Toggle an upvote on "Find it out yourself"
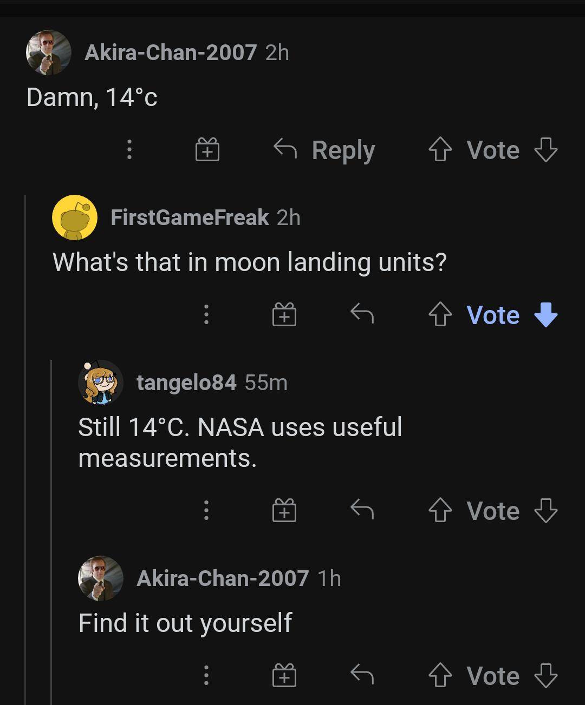 440,675
